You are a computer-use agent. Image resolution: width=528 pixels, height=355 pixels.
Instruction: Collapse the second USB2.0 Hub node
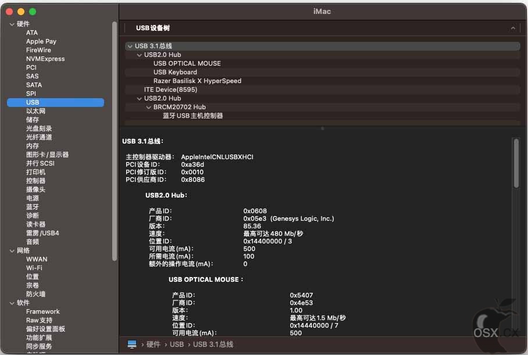pyautogui.click(x=140, y=99)
